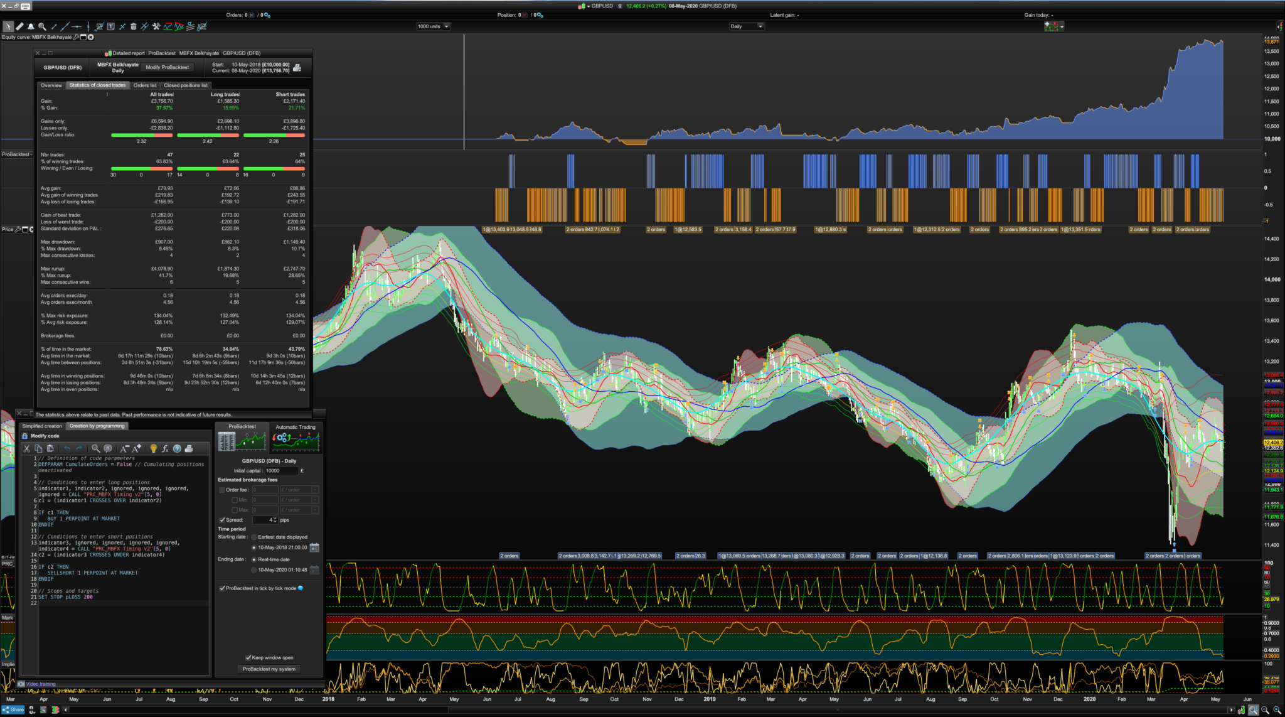Uncheck Keep window open checkbox
Screen dimensions: 1285x717
(x=248, y=657)
